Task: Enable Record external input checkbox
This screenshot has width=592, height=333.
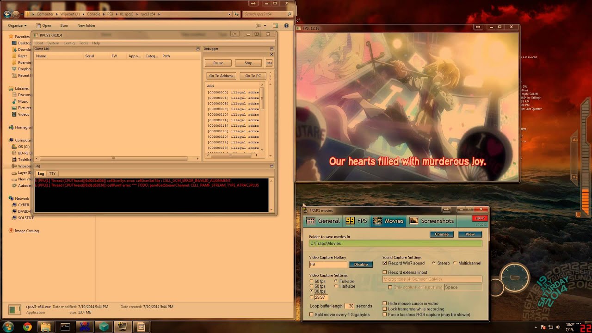Action: 385,272
